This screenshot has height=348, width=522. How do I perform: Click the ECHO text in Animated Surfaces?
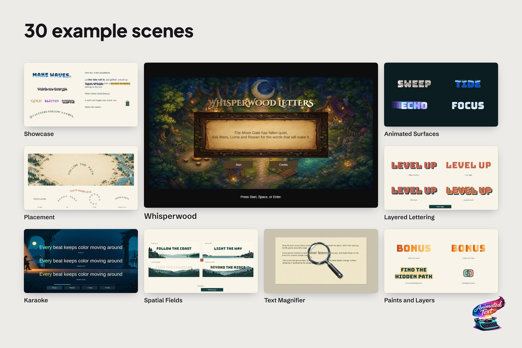410,105
